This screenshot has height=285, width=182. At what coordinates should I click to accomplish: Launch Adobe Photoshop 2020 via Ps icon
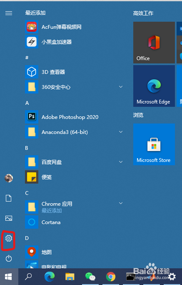tap(32, 117)
